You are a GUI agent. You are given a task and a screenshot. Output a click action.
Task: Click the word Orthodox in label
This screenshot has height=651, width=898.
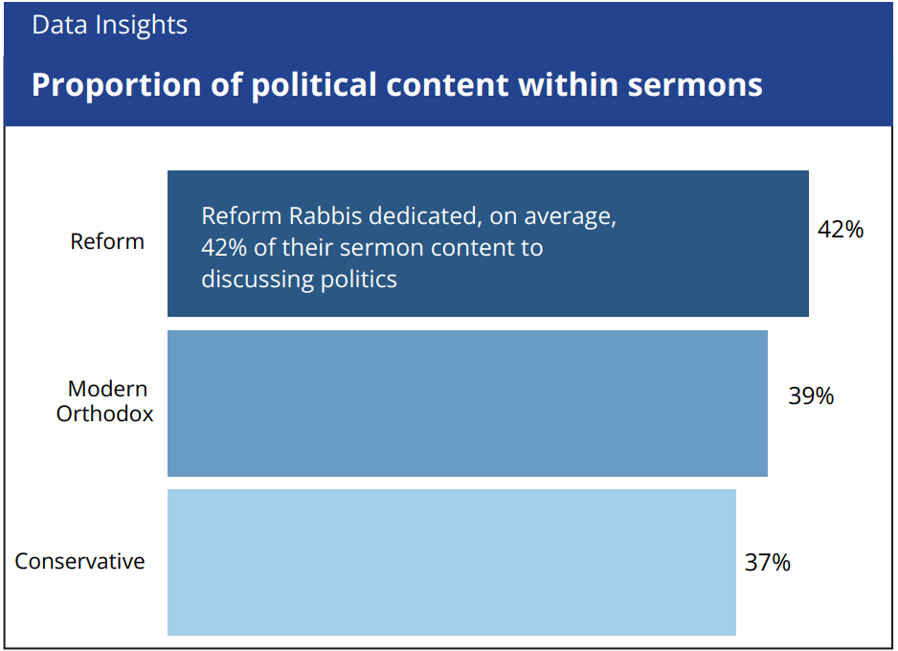pos(104,414)
